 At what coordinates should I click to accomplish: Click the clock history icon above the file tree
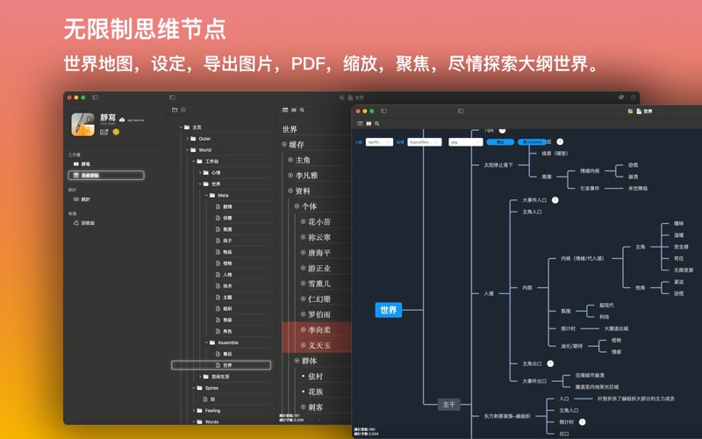(183, 110)
